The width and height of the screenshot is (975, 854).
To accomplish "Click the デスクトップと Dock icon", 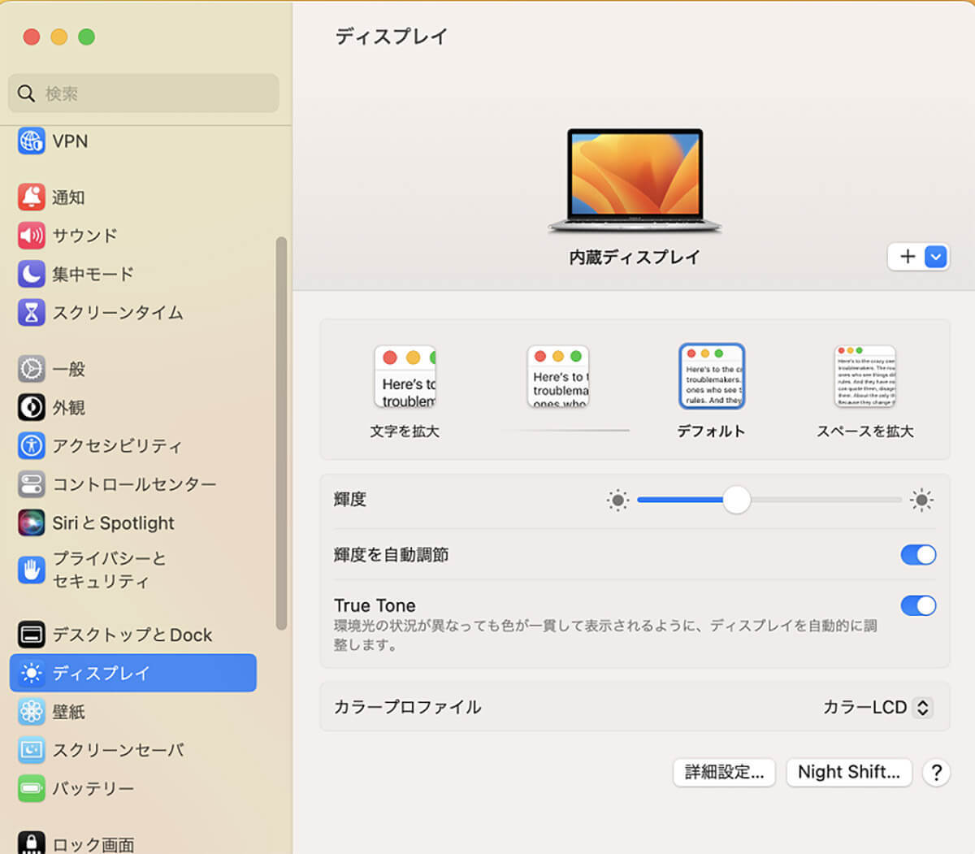I will coord(31,635).
